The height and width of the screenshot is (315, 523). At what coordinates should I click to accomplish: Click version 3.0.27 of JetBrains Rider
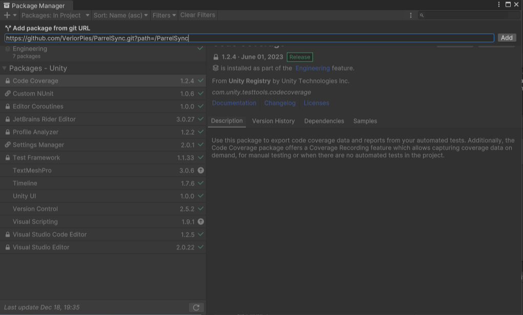tap(185, 119)
